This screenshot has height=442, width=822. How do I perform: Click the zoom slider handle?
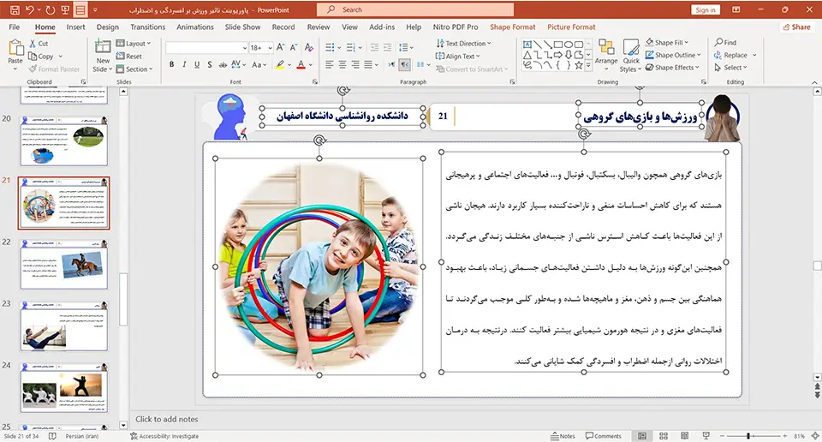(748, 436)
